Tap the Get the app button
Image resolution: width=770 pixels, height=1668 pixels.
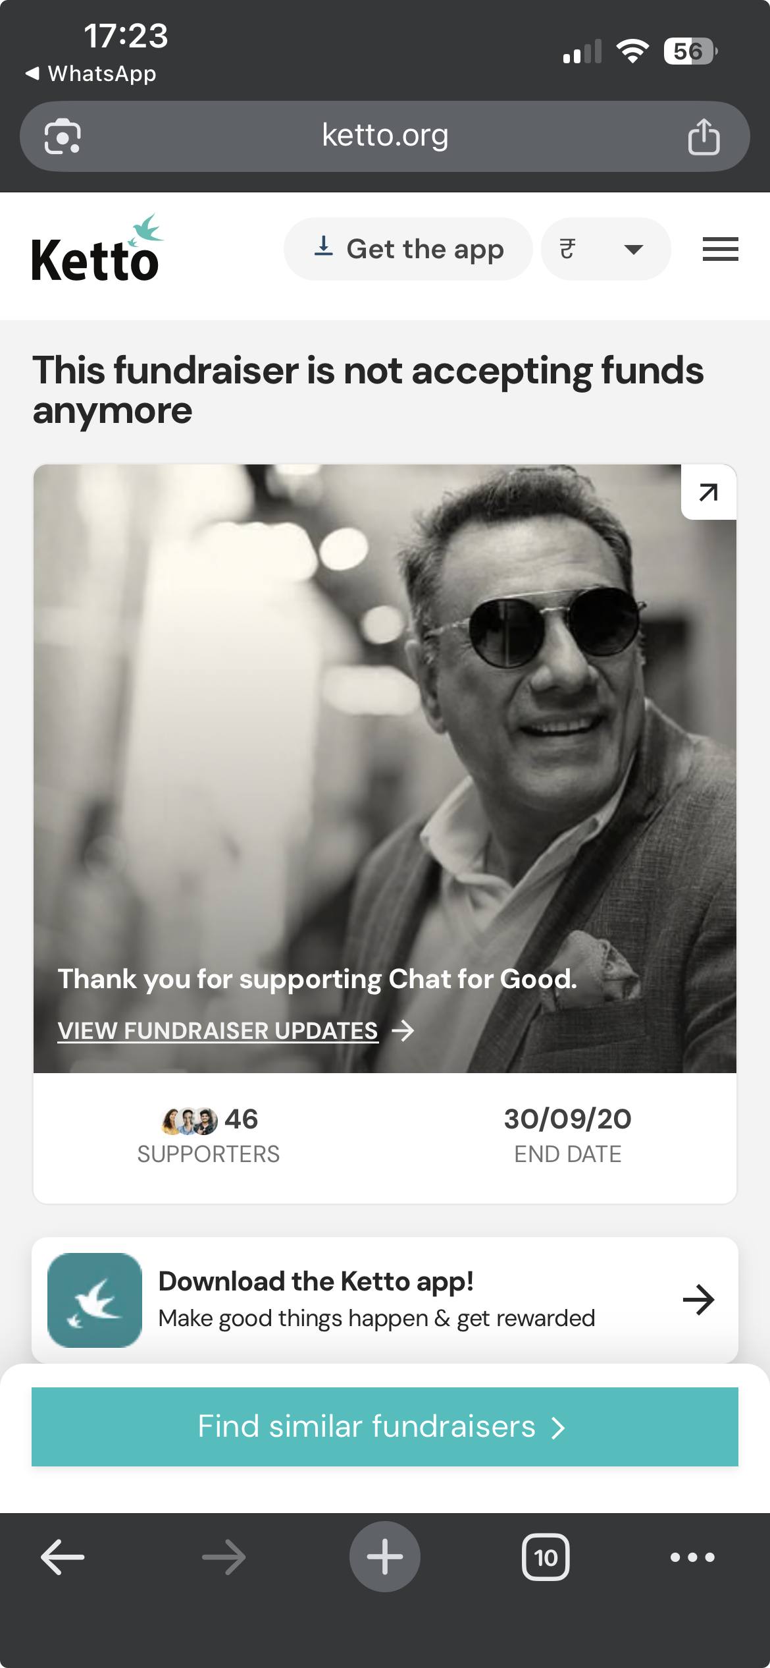pyautogui.click(x=408, y=249)
